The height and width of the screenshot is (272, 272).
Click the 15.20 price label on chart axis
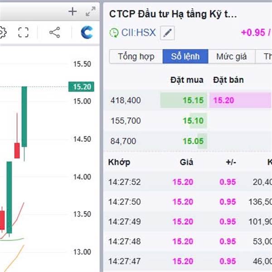[x=81, y=87]
